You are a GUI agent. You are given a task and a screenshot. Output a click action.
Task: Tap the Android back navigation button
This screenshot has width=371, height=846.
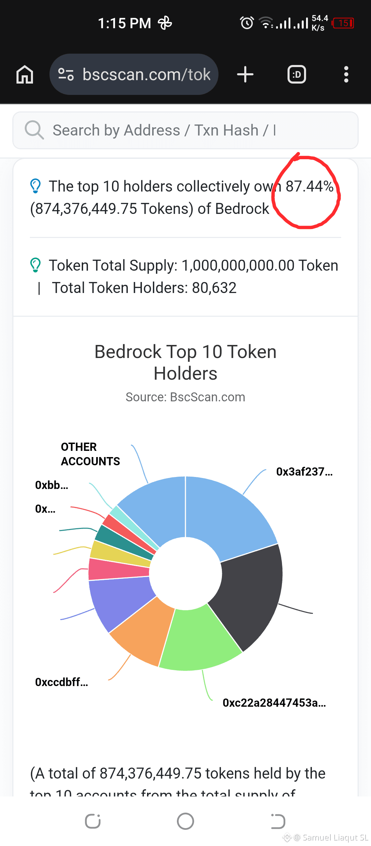[x=278, y=821]
